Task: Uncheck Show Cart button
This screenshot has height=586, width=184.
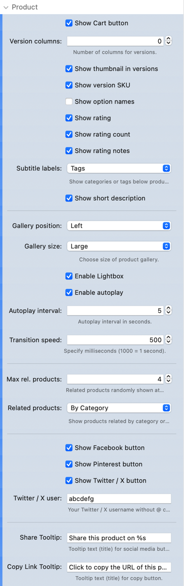Action: point(69,23)
